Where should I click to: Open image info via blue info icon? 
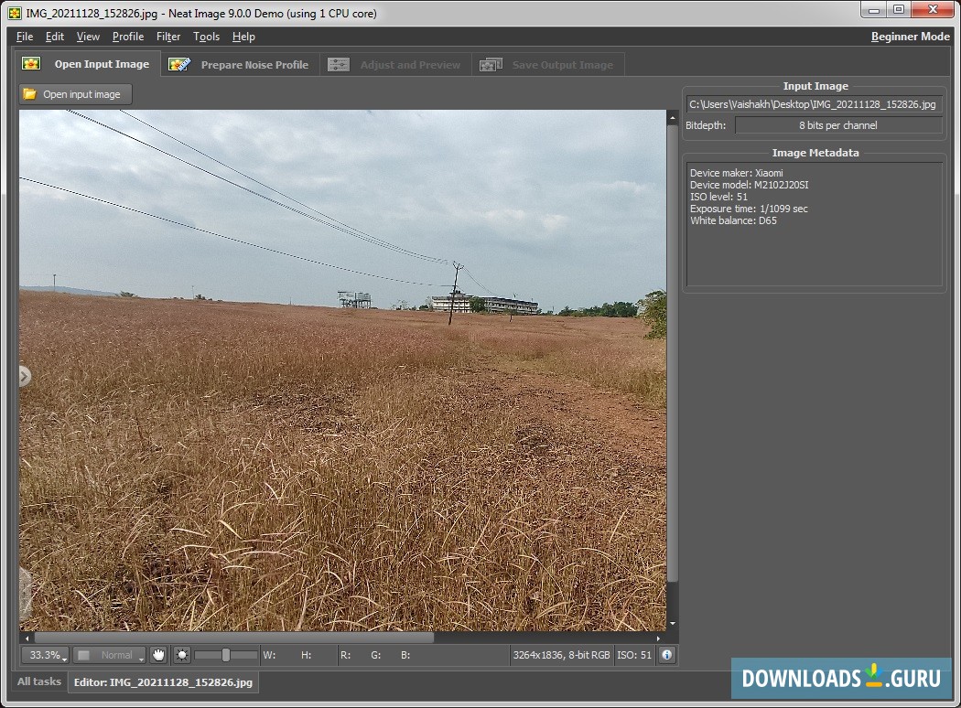pyautogui.click(x=666, y=655)
